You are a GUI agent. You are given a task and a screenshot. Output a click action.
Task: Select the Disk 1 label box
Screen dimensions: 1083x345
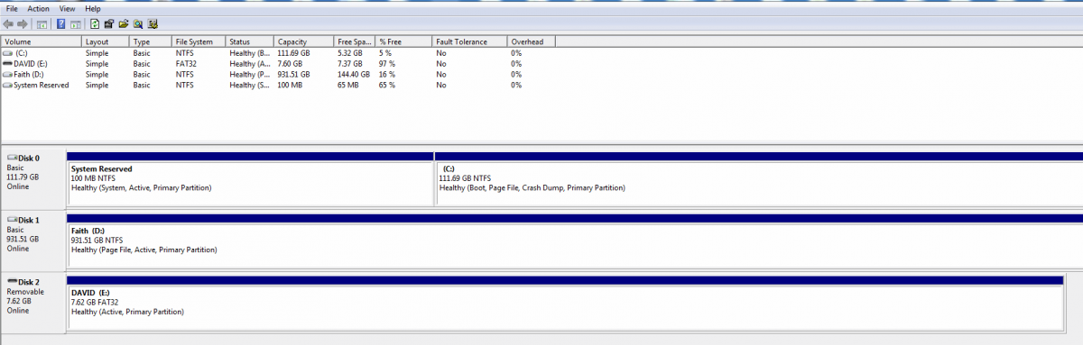(33, 241)
